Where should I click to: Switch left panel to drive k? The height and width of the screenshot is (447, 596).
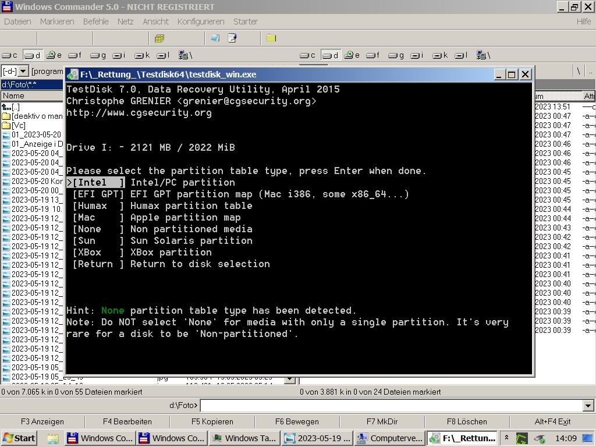[x=142, y=55]
